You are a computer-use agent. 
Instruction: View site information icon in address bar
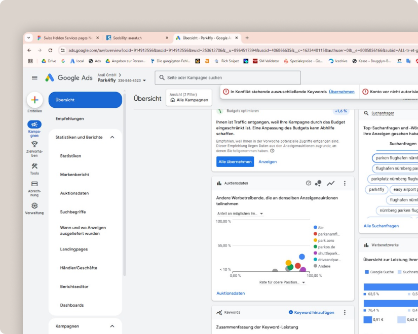63,50
